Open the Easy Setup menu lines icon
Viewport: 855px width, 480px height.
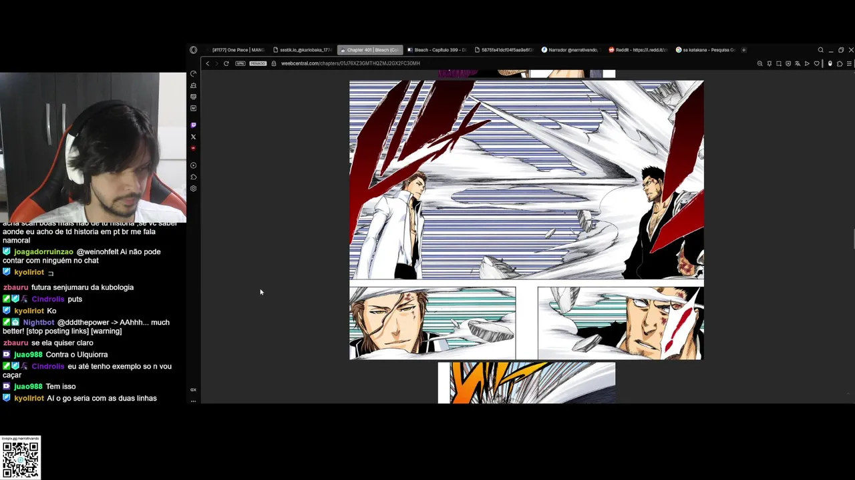[x=849, y=63]
